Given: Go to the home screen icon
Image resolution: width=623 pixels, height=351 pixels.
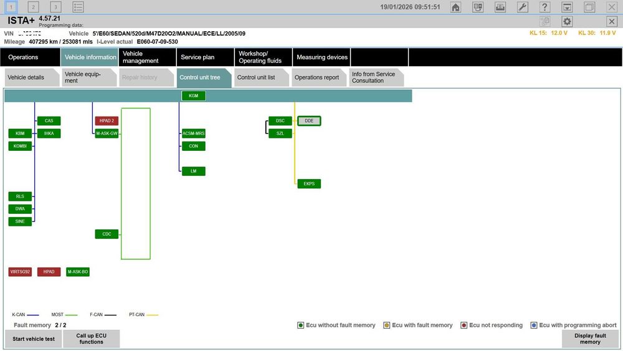Looking at the screenshot, I should 456,7.
